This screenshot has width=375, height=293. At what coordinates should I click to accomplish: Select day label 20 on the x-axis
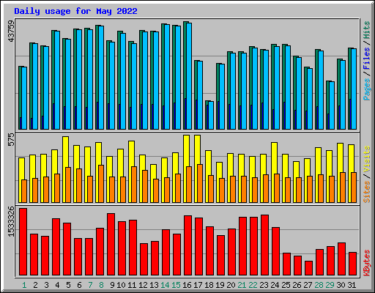click(231, 285)
